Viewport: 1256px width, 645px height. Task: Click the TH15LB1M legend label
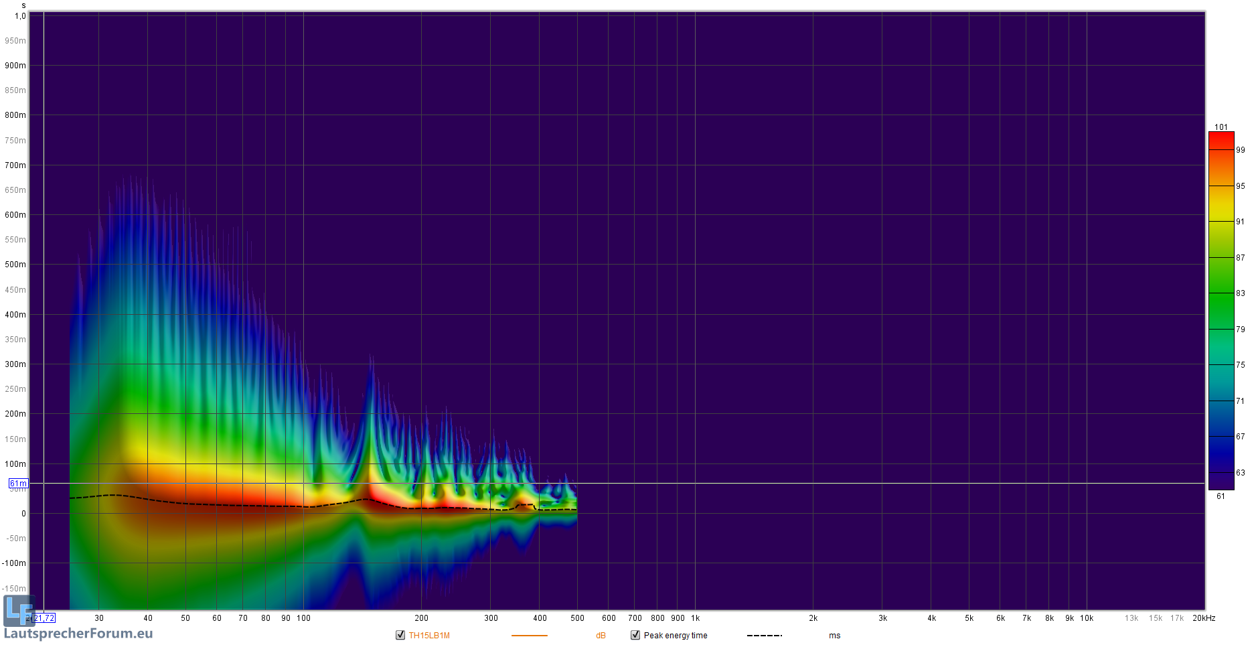click(x=429, y=636)
